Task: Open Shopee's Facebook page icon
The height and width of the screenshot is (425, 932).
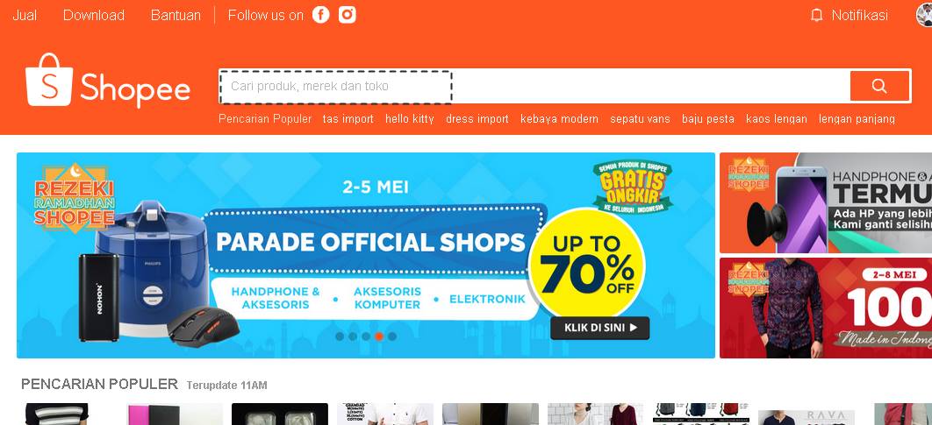Action: point(321,15)
